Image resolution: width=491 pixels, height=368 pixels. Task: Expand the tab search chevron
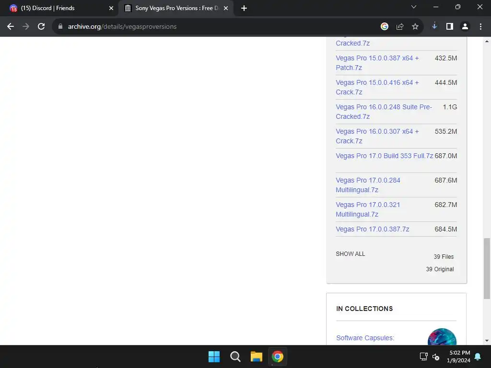[x=414, y=7]
